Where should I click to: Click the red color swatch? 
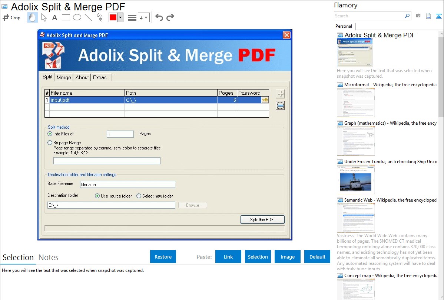click(113, 17)
